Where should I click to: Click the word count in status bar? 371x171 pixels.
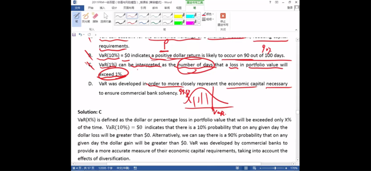[x=105, y=168]
